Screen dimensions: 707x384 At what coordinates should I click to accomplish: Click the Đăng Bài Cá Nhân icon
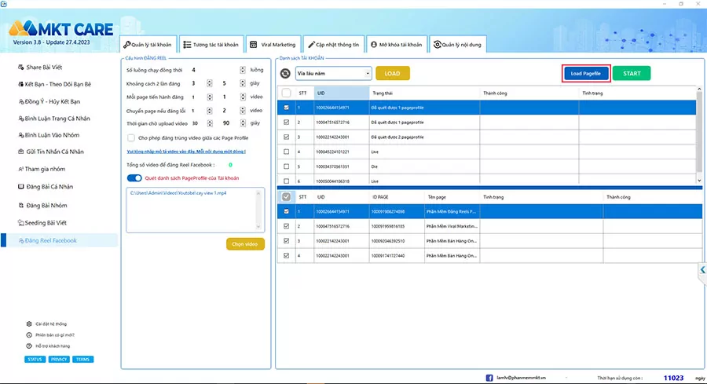[20, 187]
